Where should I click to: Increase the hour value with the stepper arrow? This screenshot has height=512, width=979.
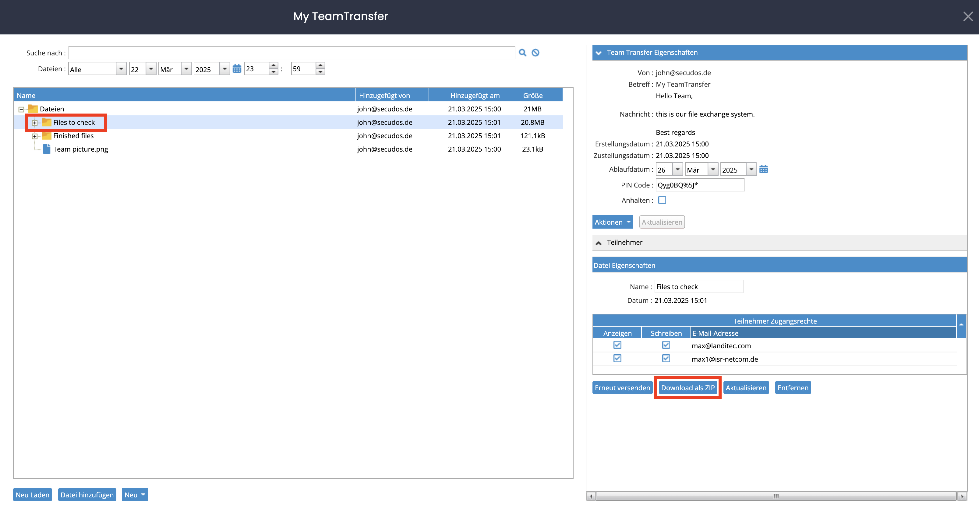pyautogui.click(x=274, y=66)
